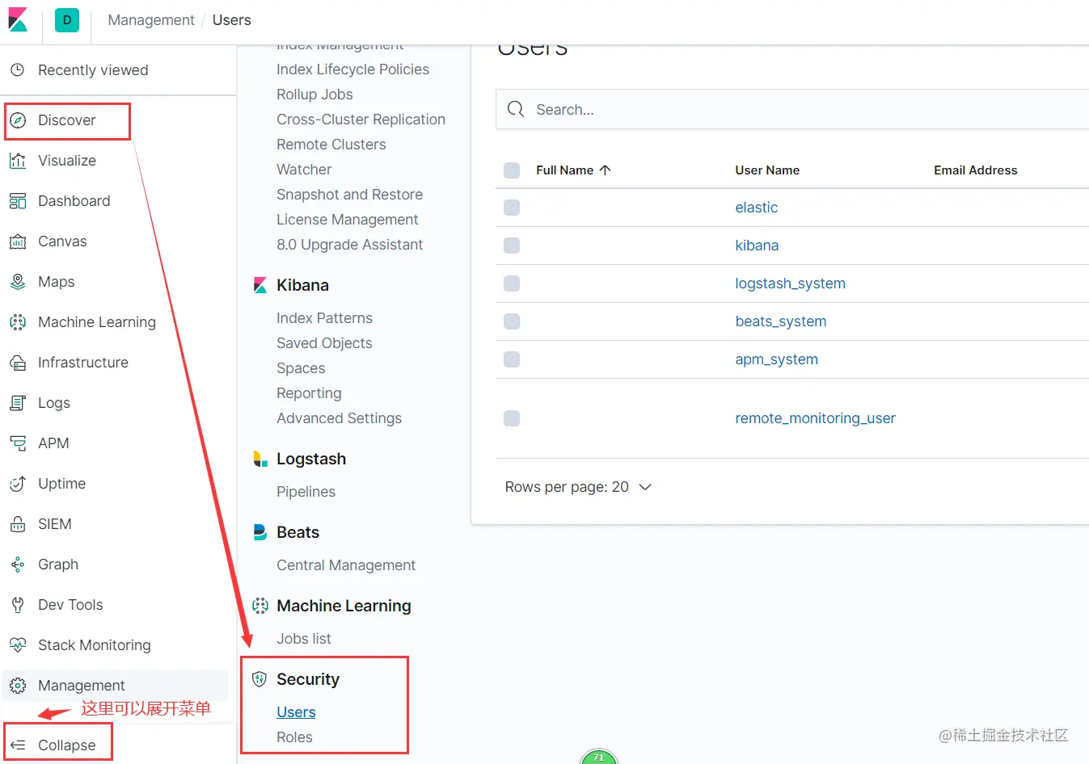Click the Kibana logo icon
This screenshot has width=1089, height=764.
pos(18,20)
